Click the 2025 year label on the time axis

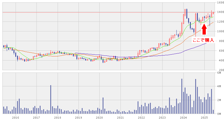[x=204, y=118]
